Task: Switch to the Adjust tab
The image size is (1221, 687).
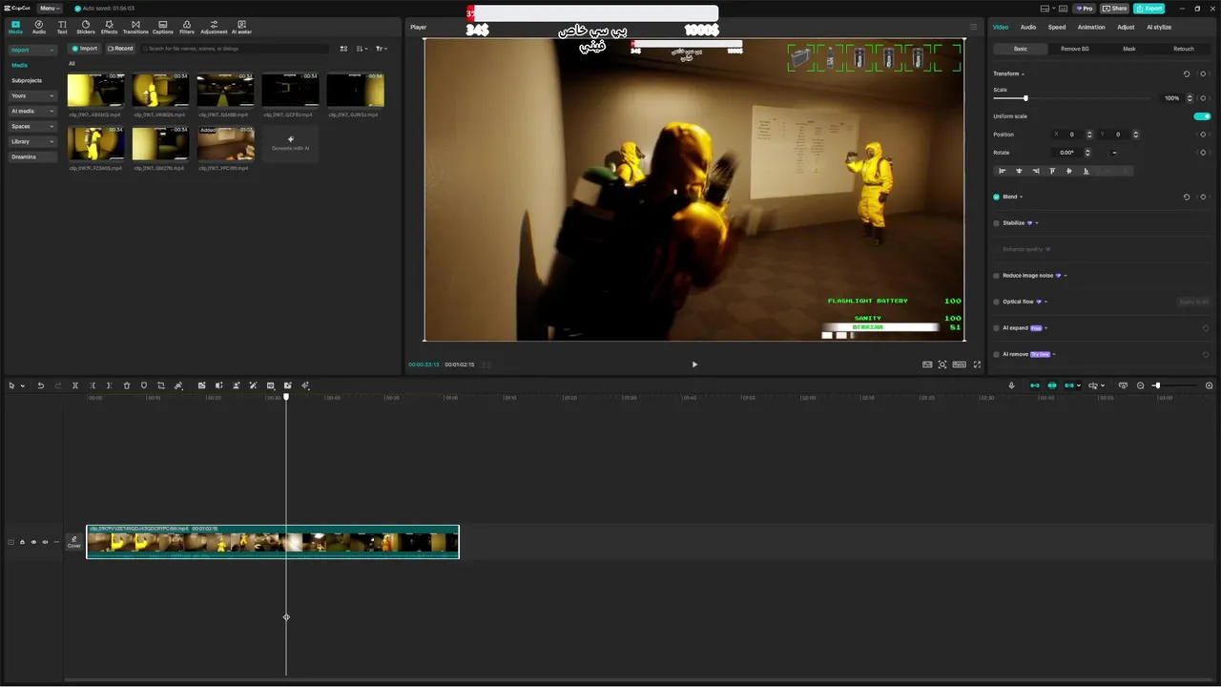Action: pos(1127,27)
